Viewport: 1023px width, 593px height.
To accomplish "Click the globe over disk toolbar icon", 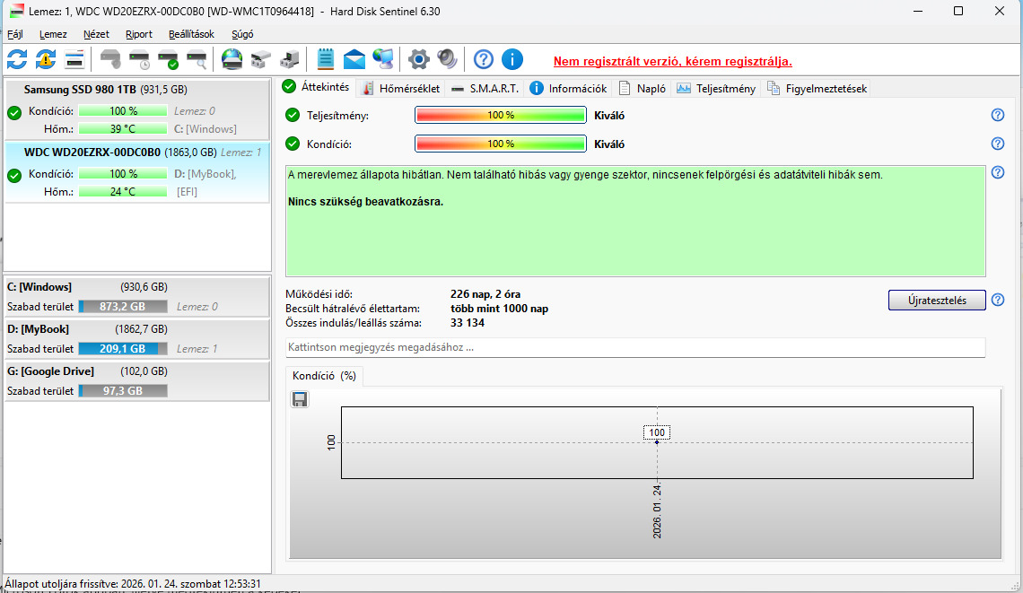I will coord(232,59).
